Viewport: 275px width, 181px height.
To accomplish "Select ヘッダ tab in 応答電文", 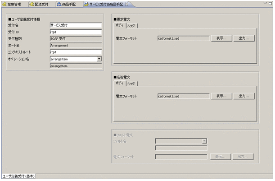I will click(131, 84).
